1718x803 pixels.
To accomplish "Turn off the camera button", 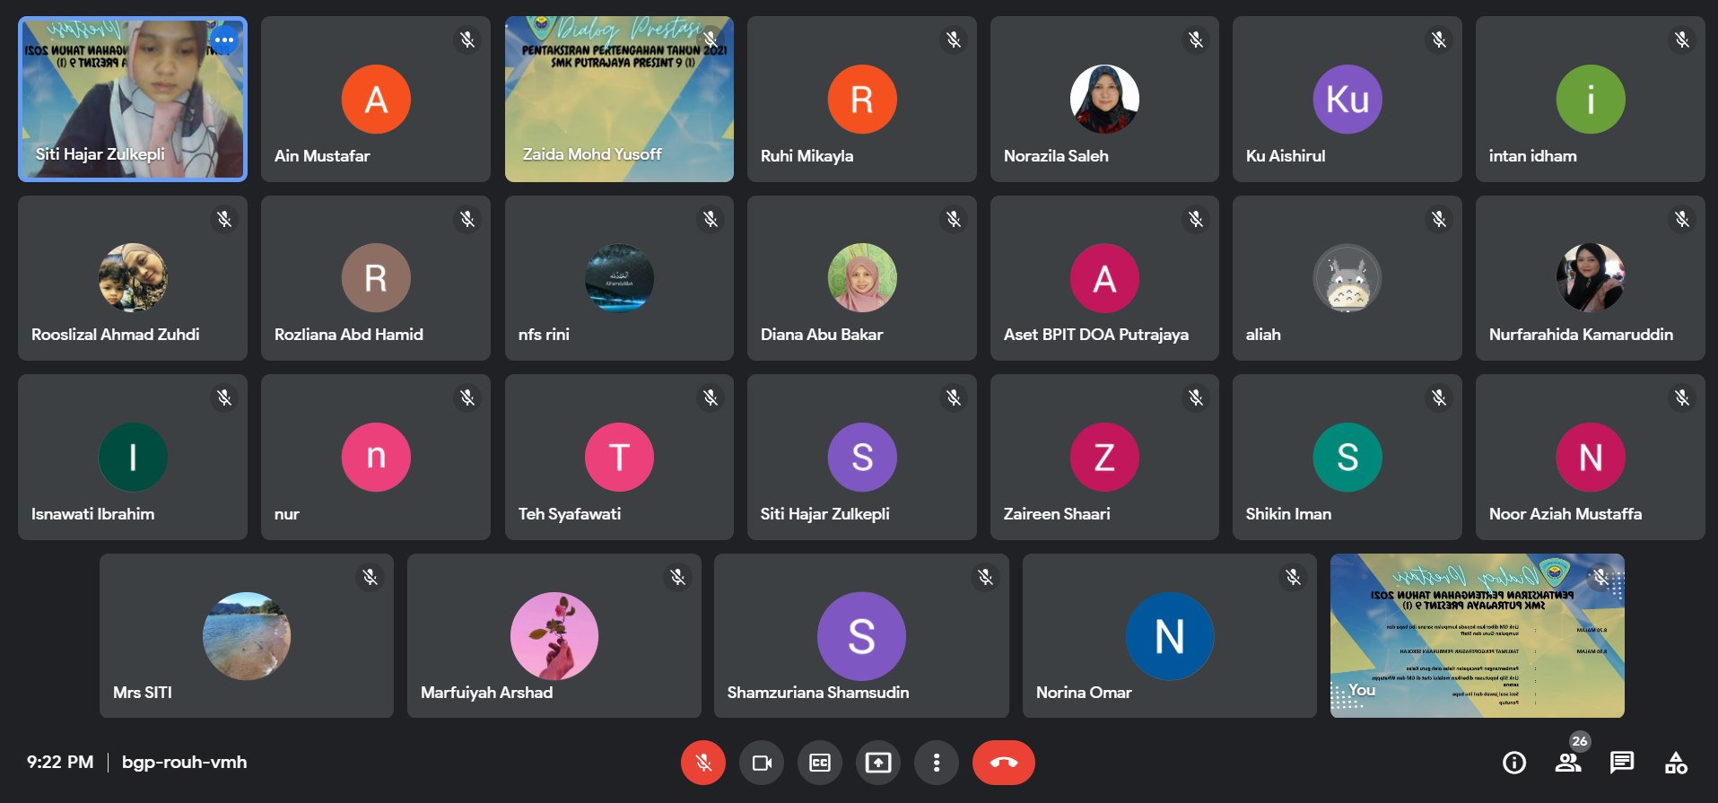I will coord(762,763).
